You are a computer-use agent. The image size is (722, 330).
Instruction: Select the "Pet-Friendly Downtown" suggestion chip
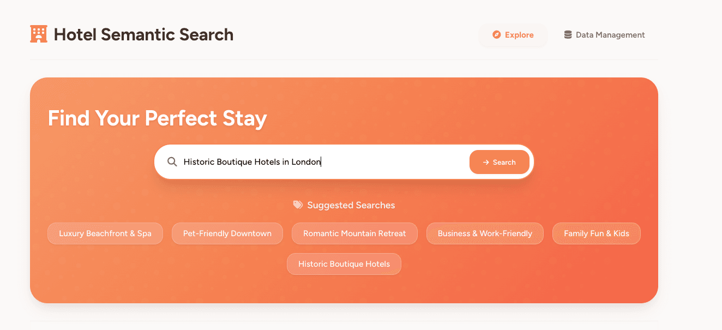pos(227,233)
